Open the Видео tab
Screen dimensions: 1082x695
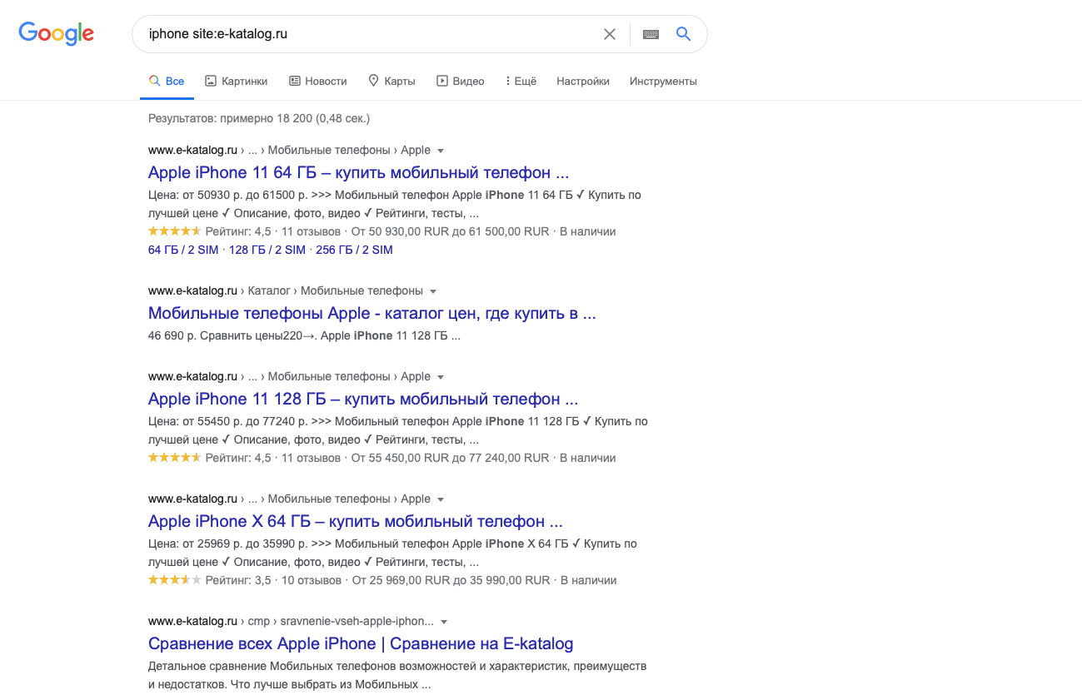(461, 82)
